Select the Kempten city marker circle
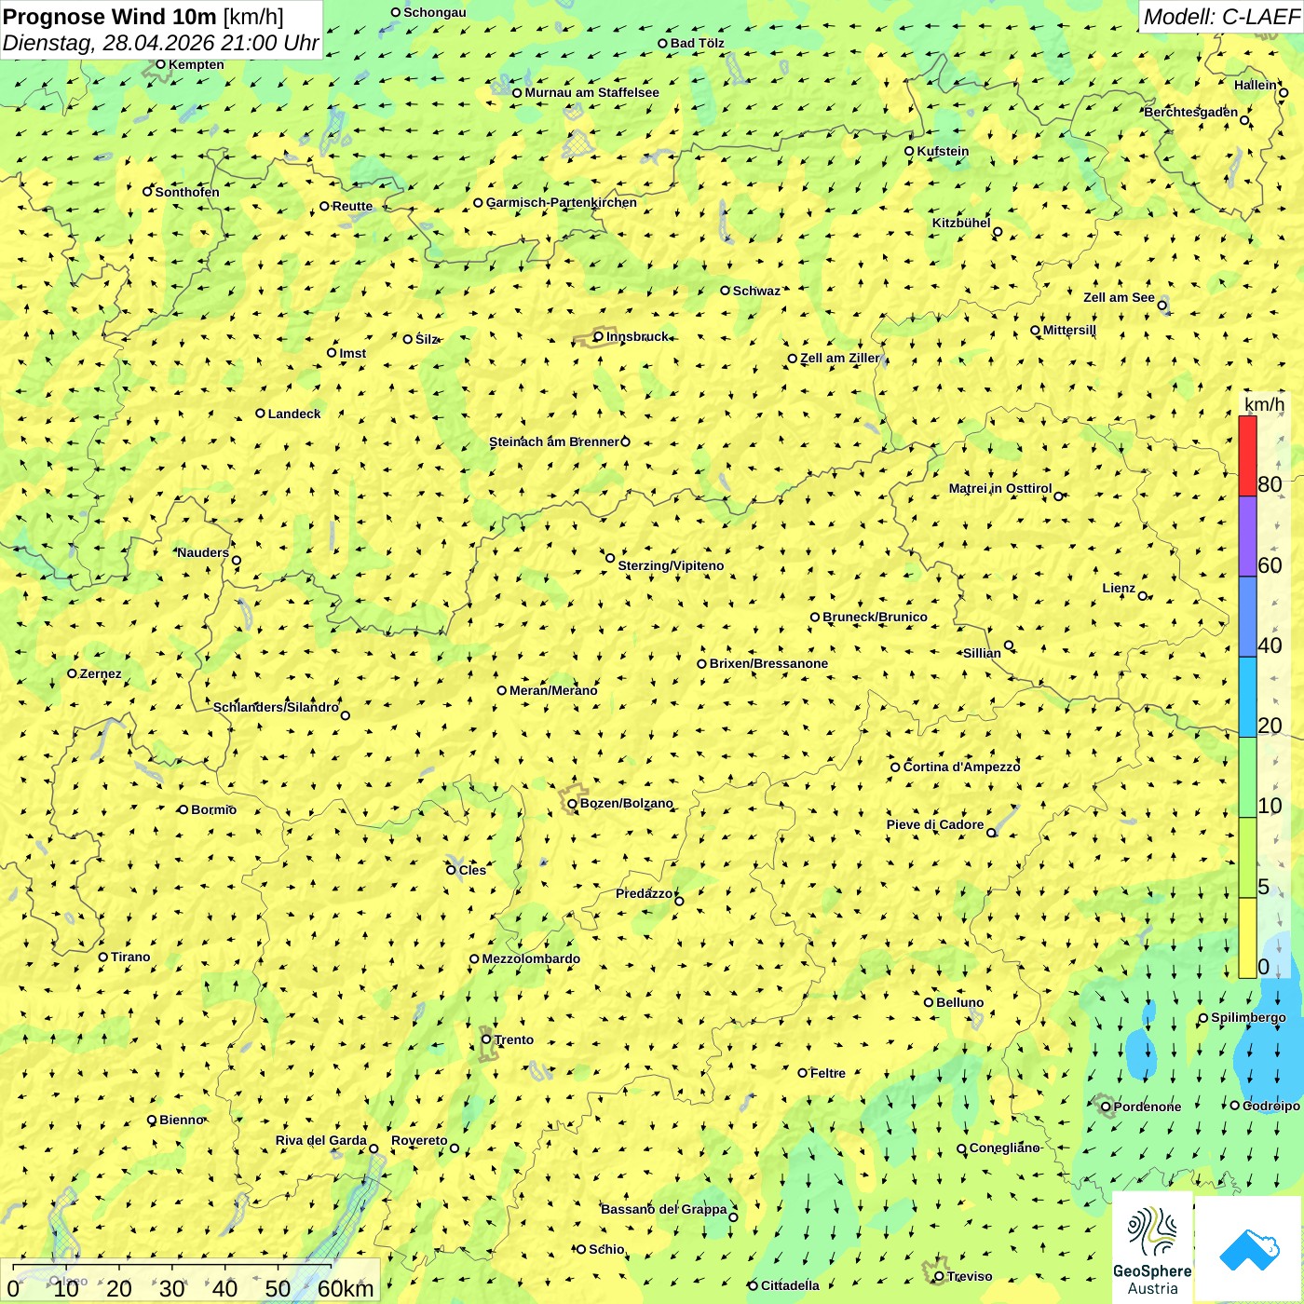The image size is (1304, 1304). coord(160,64)
